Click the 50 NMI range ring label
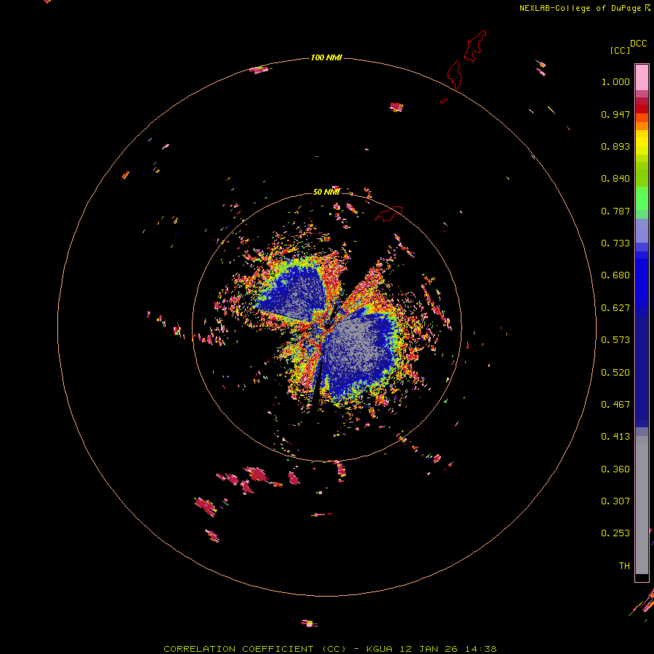Screen dimensions: 654x654 tap(326, 192)
